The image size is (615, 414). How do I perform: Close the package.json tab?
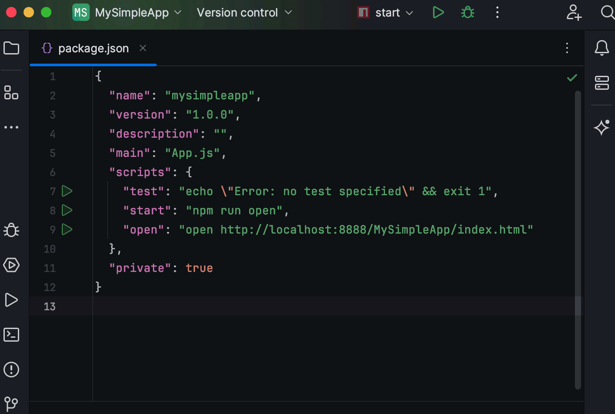point(143,48)
